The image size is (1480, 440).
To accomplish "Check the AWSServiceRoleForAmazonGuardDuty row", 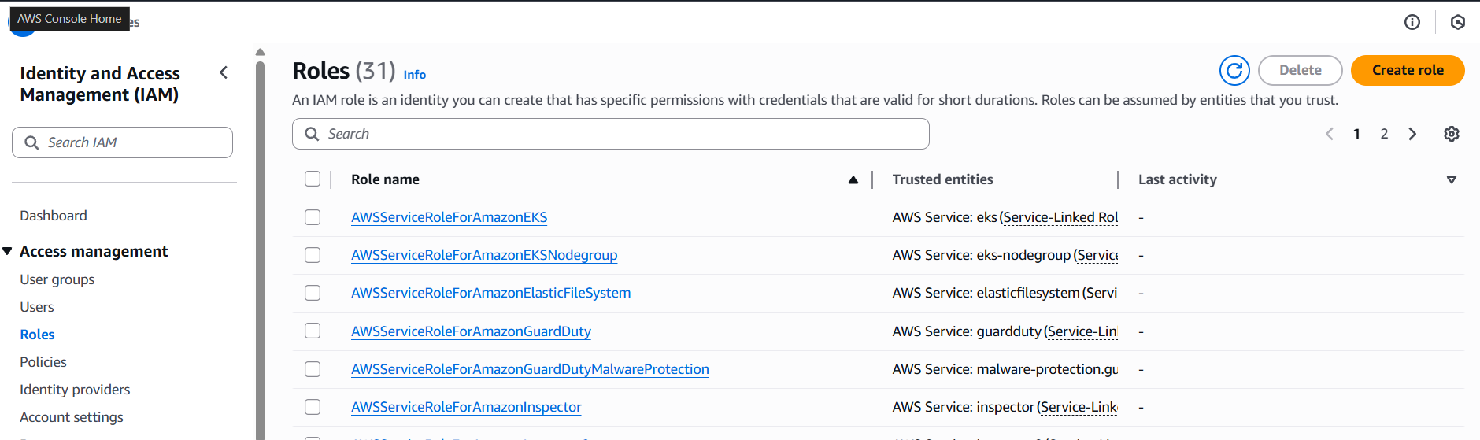I will point(313,331).
